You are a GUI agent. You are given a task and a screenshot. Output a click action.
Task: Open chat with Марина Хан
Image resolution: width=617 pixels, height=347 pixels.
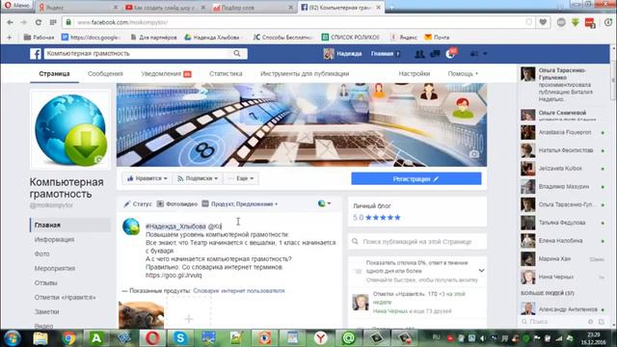(563, 259)
